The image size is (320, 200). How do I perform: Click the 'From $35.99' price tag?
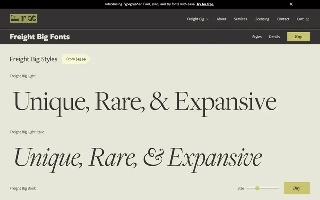pyautogui.click(x=76, y=59)
